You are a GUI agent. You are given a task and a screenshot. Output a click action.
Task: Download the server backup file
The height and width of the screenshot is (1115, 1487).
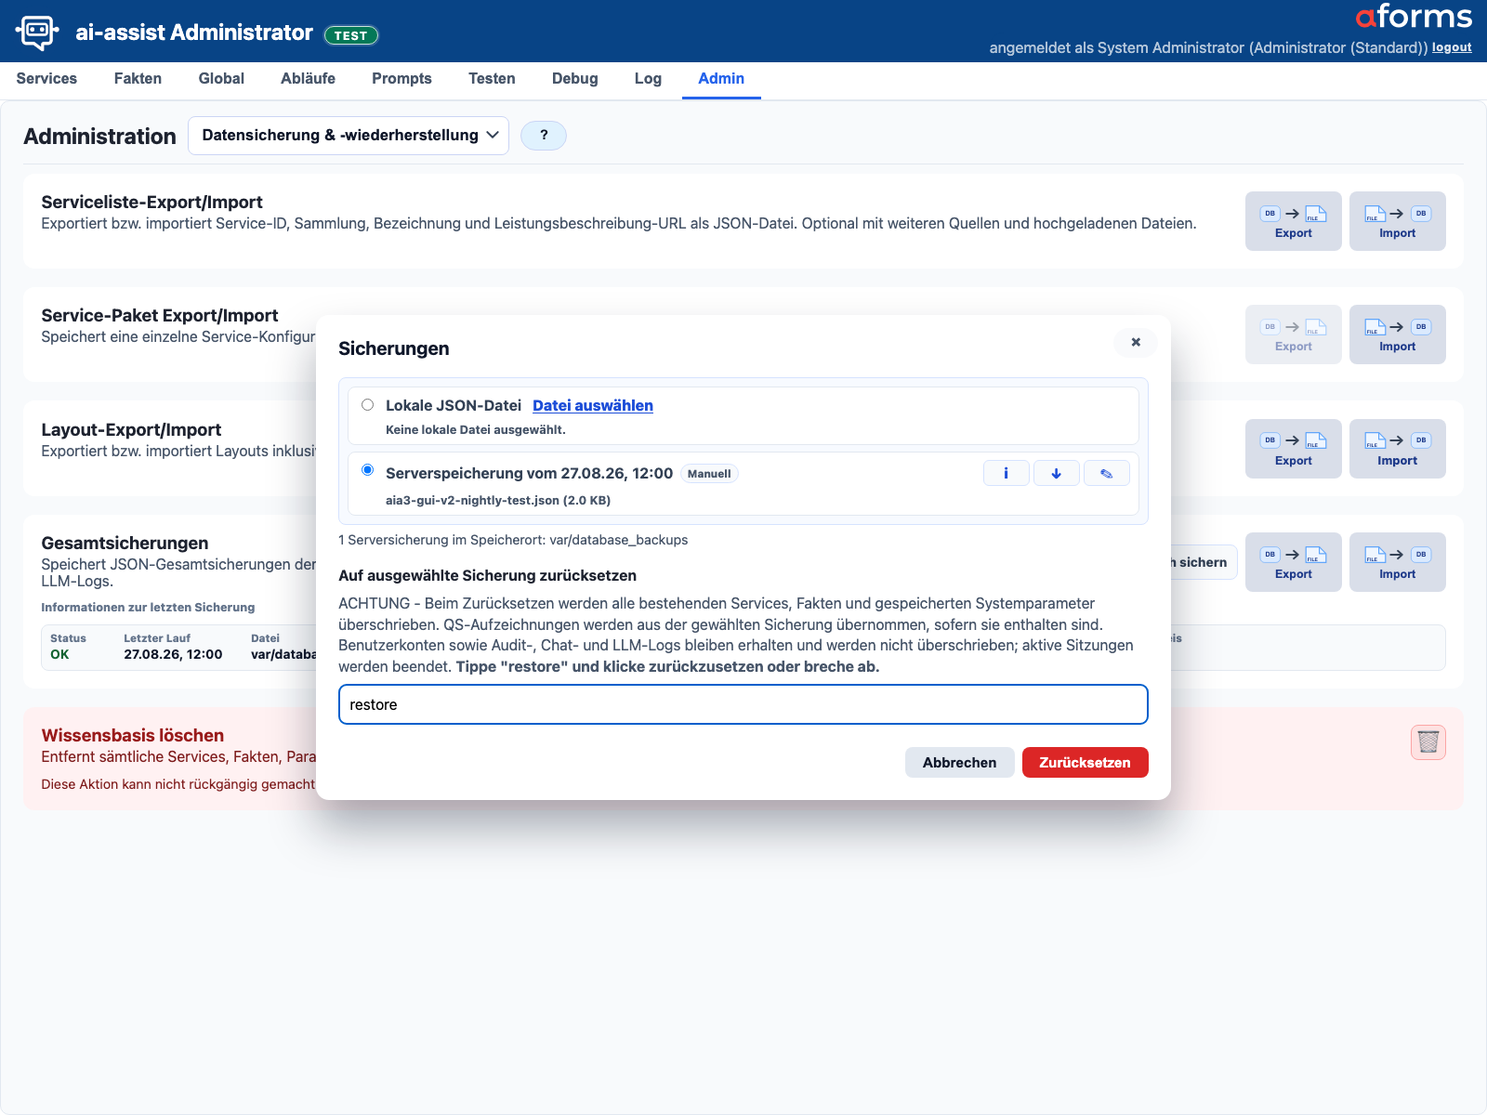coord(1057,473)
